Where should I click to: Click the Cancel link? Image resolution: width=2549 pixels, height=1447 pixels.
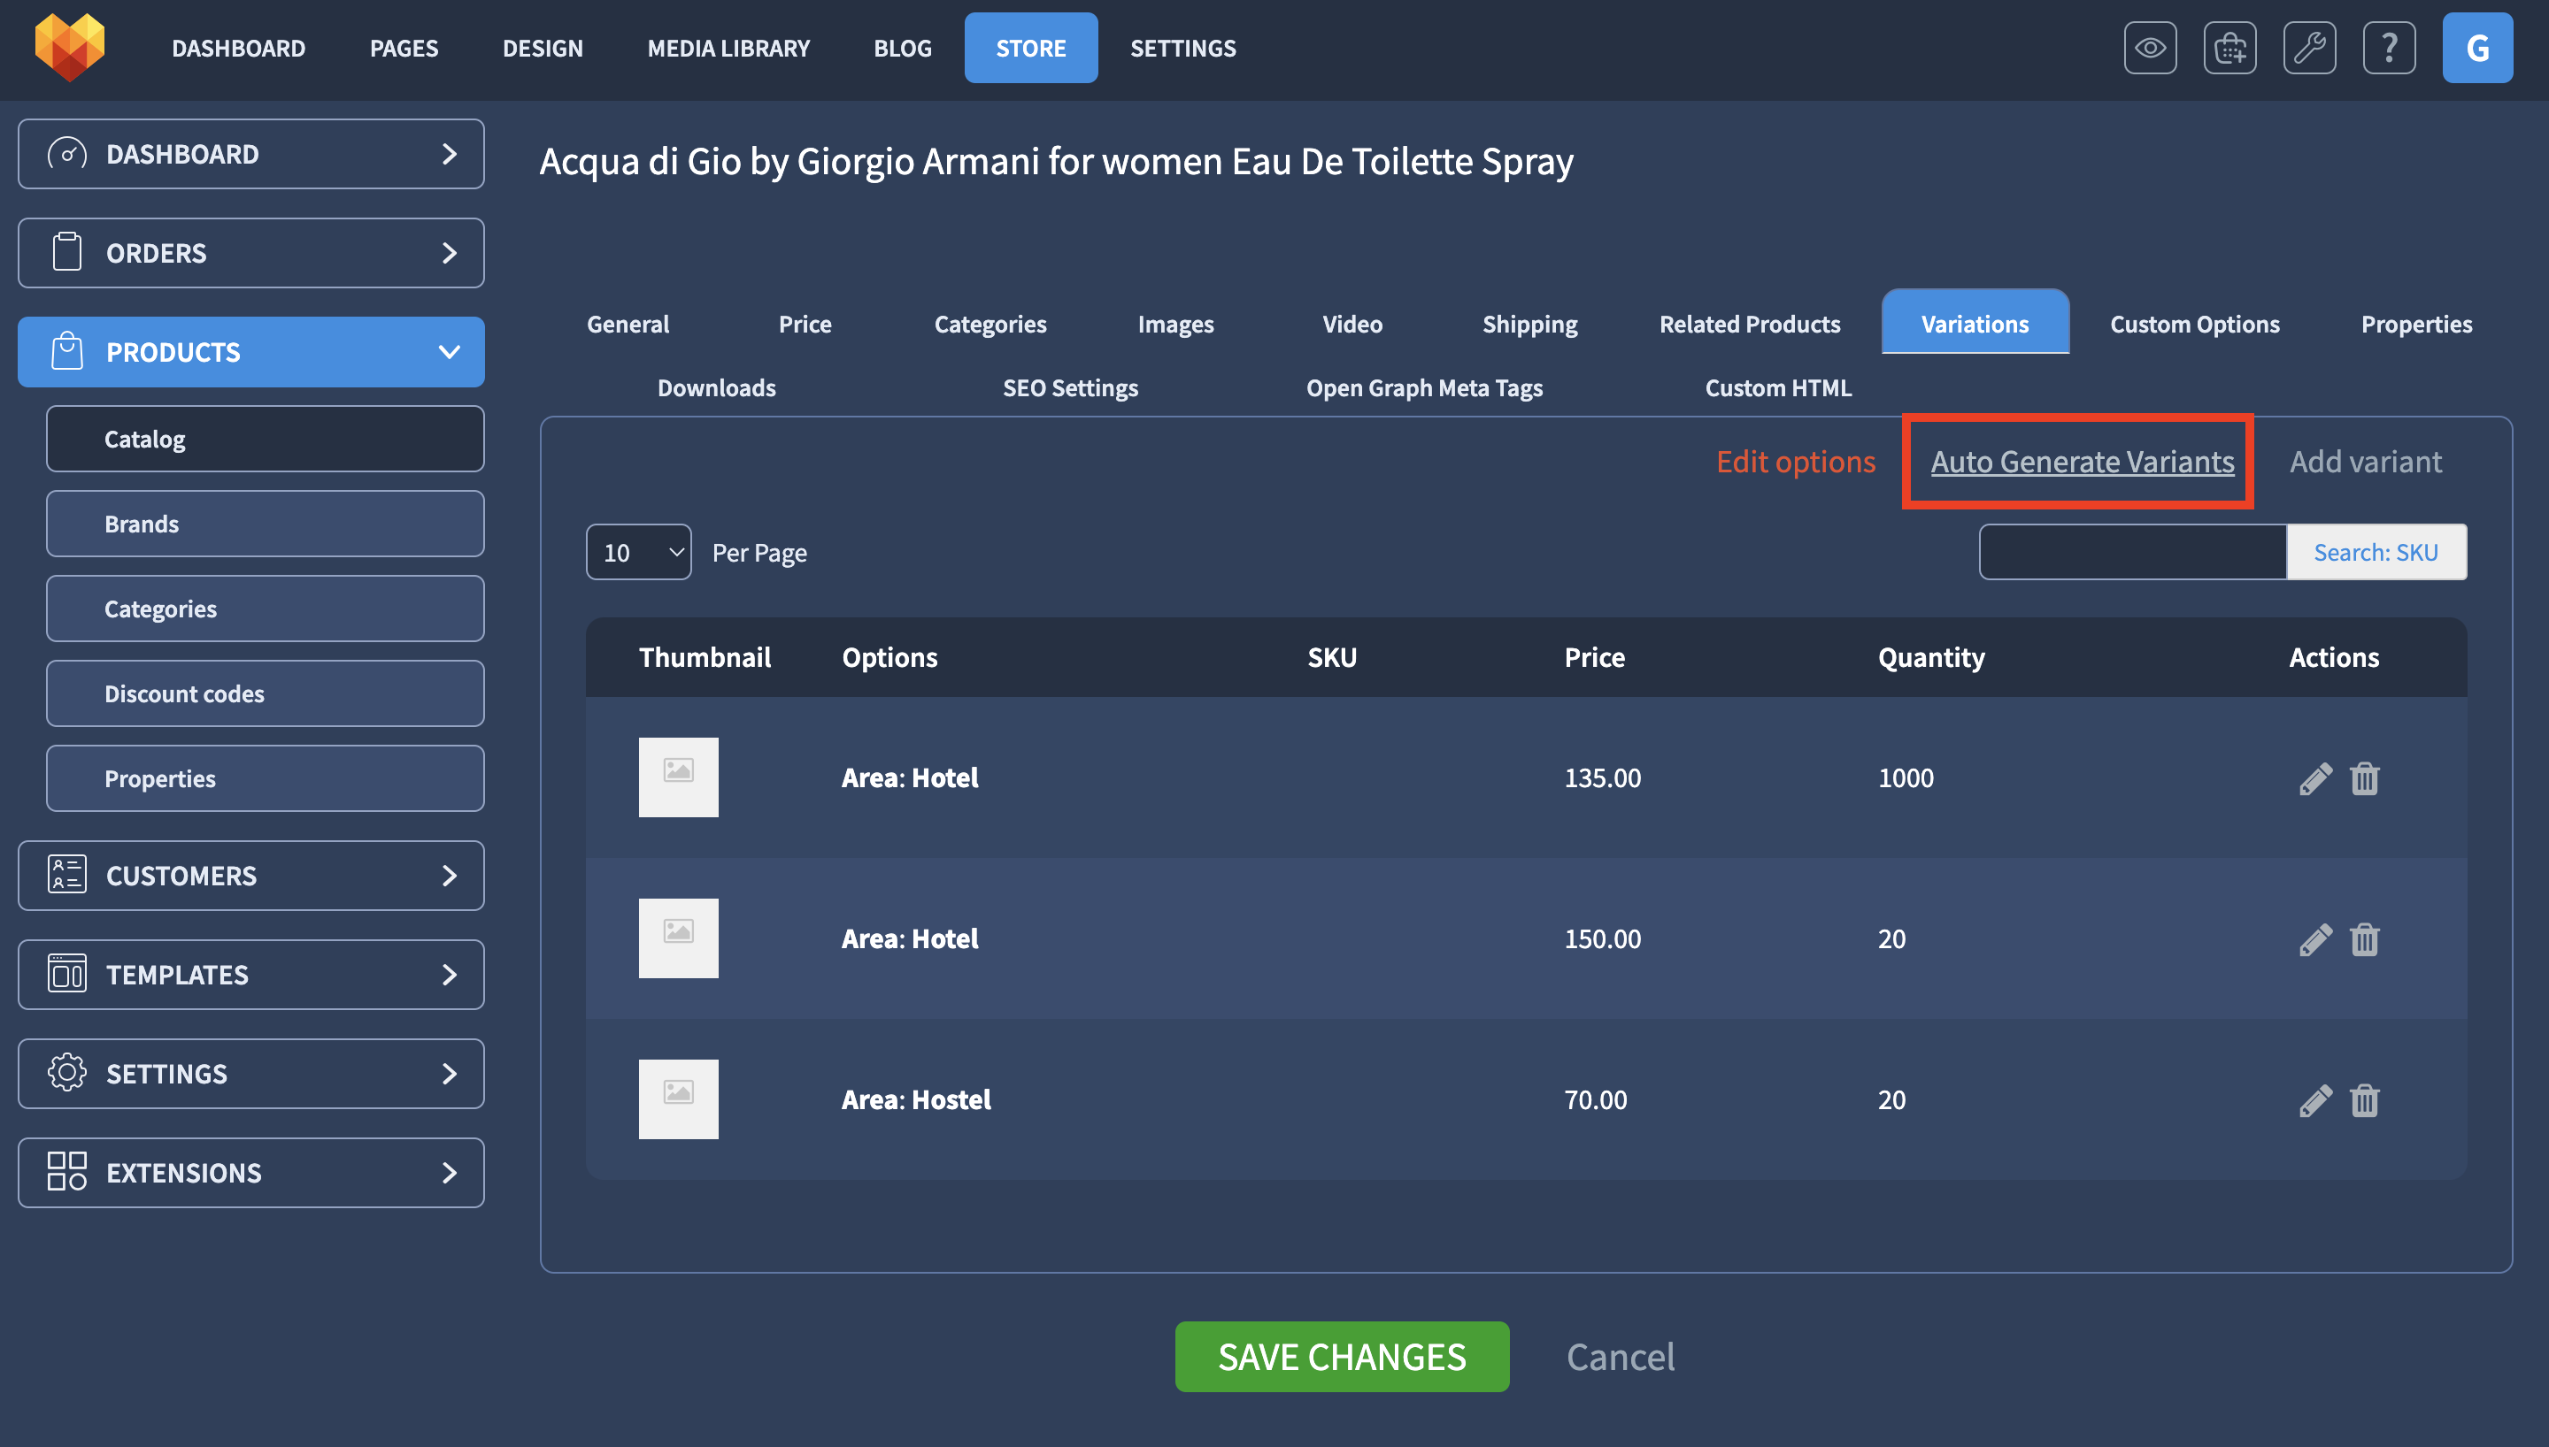pos(1621,1357)
